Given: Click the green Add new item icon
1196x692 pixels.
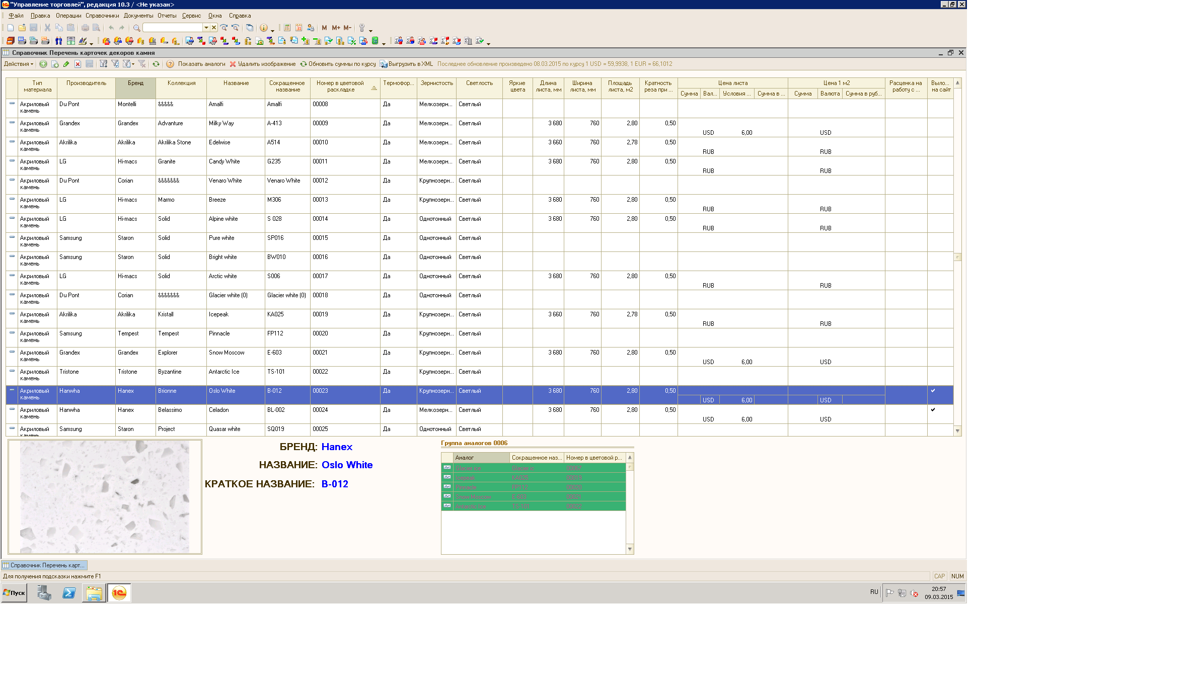Looking at the screenshot, I should (x=43, y=64).
